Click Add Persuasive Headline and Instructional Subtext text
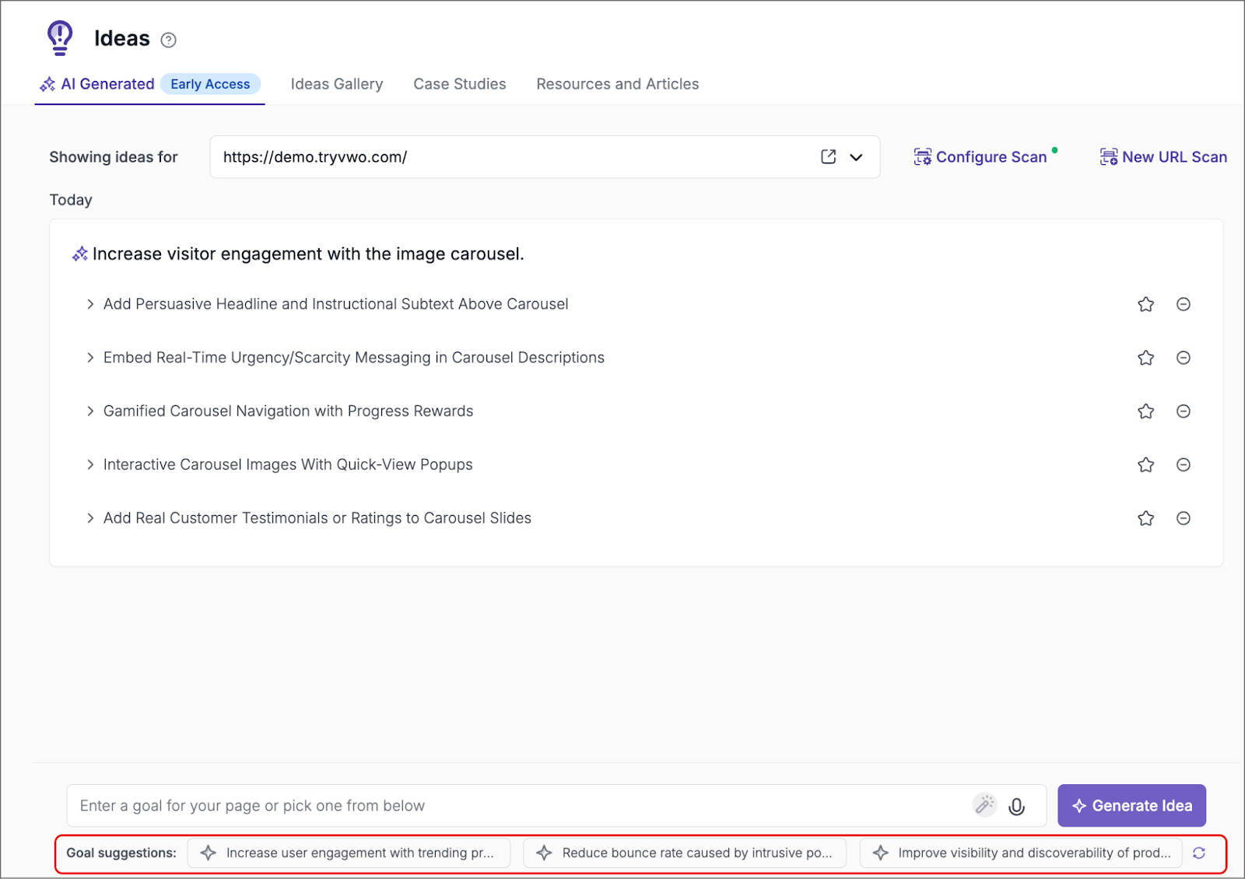This screenshot has height=879, width=1245. [336, 304]
